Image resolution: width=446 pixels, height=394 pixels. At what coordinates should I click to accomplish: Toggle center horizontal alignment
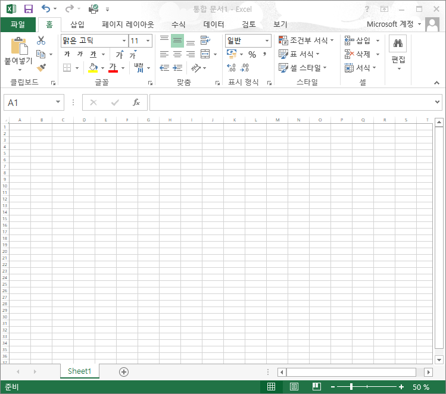tap(177, 54)
